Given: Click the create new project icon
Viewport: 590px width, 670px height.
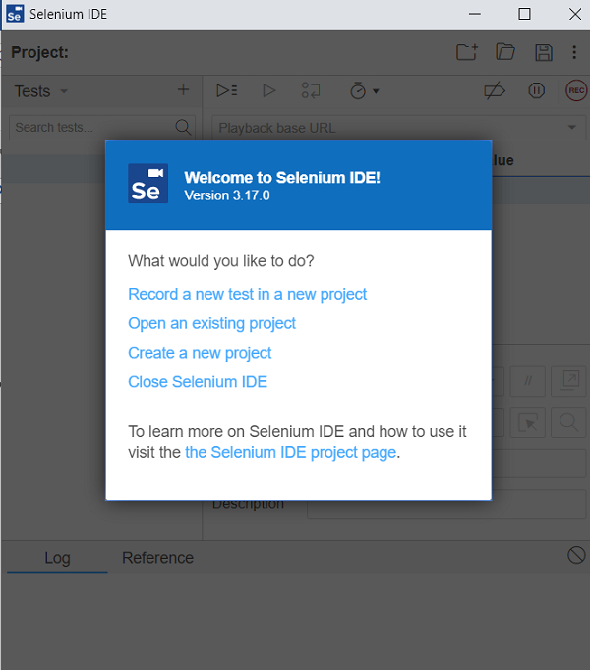Looking at the screenshot, I should [467, 52].
